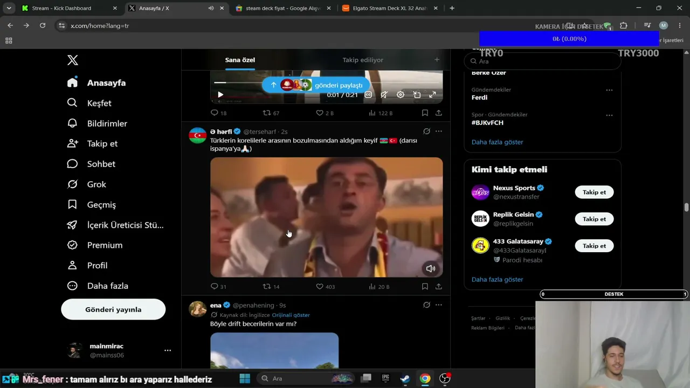Switch to the Elgato Stream Deck XL tab
The height and width of the screenshot is (388, 690).
(x=391, y=8)
